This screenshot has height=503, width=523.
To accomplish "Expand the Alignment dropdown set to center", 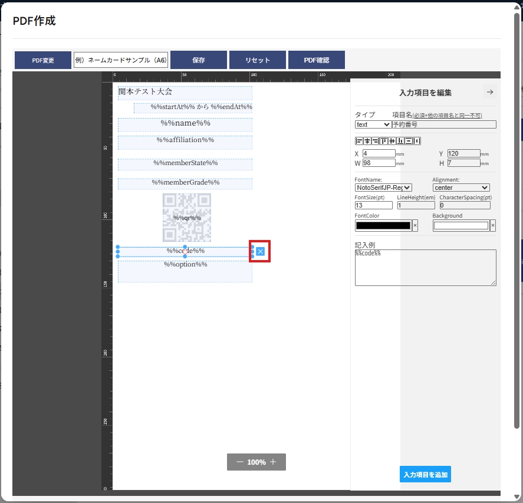I will pos(460,188).
